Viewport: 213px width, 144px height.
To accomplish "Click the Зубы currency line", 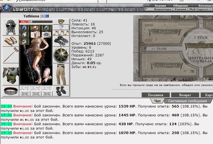I will point(84,67).
